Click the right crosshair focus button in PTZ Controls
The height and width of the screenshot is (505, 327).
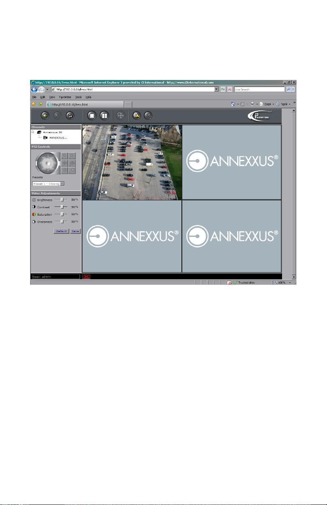click(x=71, y=163)
